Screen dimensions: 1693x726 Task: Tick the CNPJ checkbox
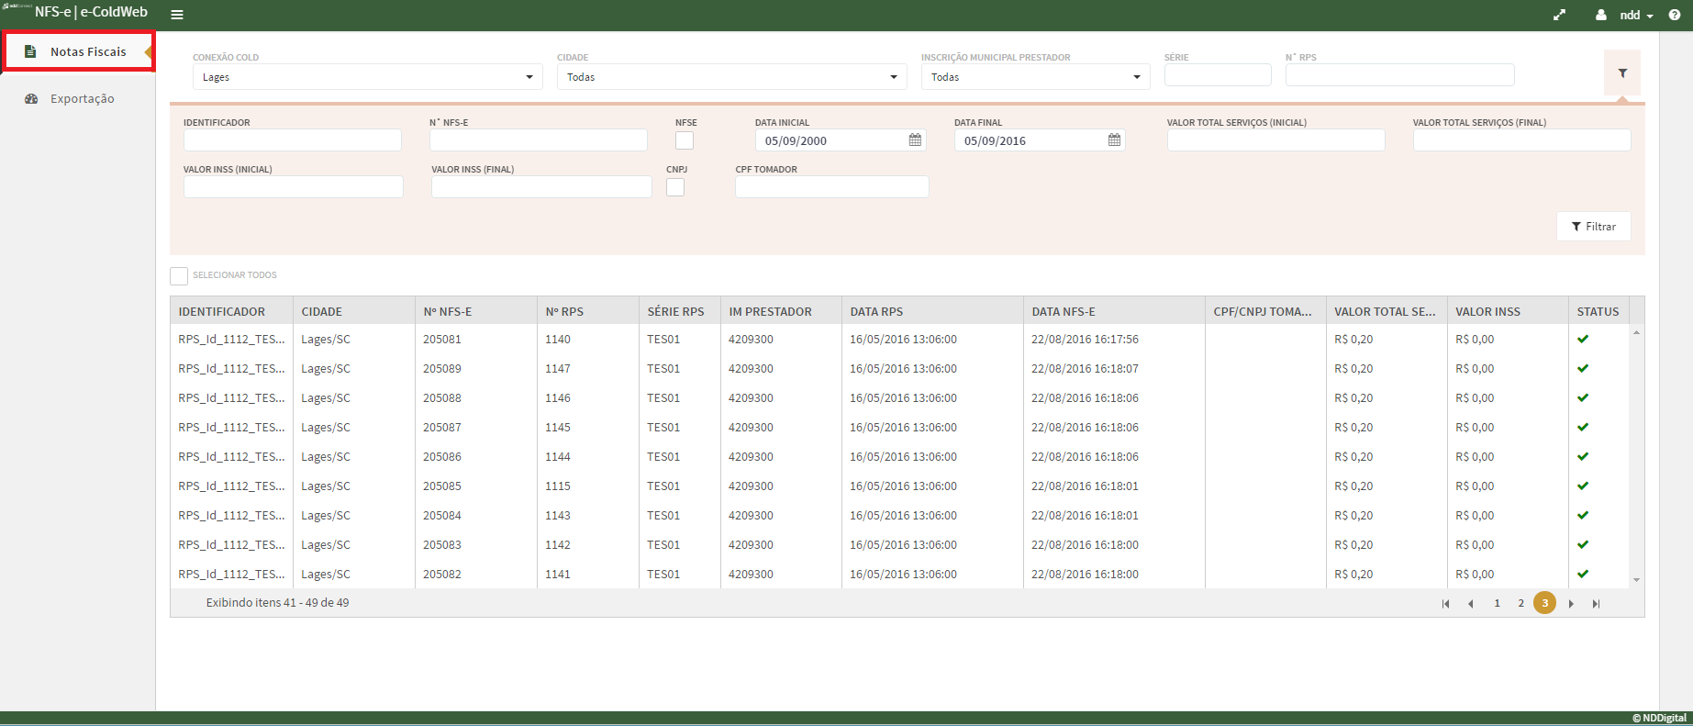click(675, 187)
